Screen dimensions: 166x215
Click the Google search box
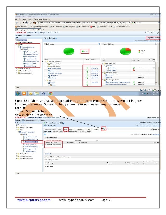pos(147,23)
